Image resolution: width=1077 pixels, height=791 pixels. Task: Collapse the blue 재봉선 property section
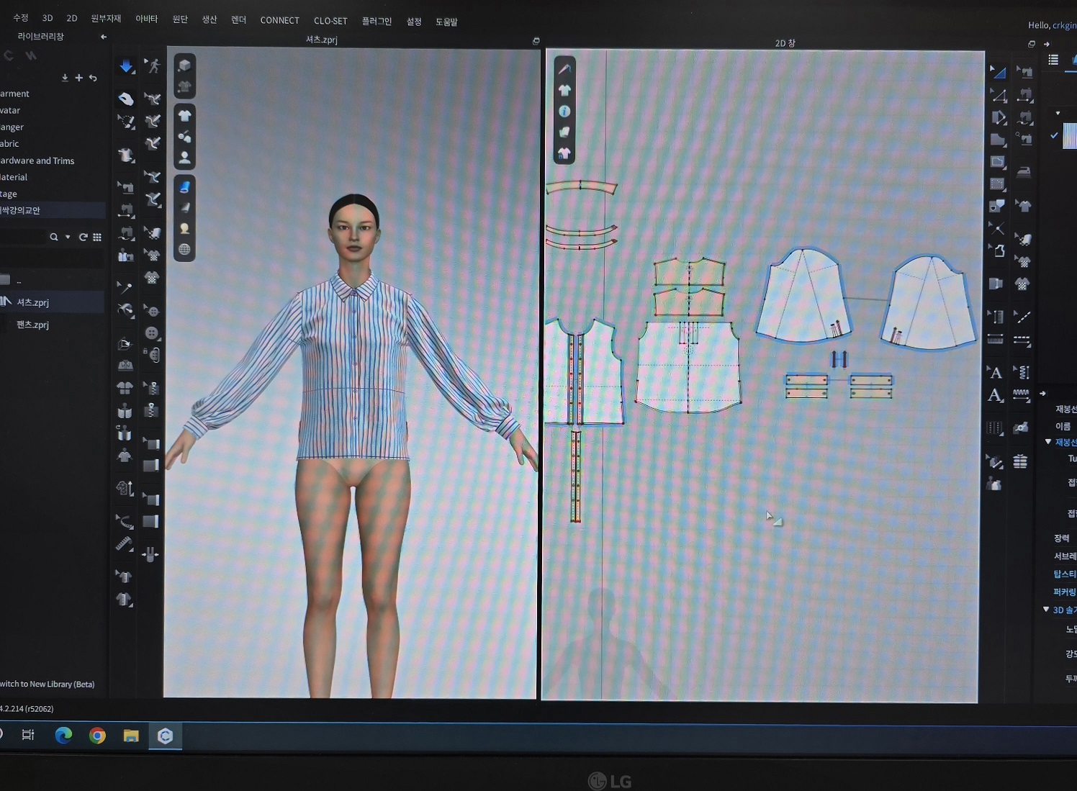click(1048, 442)
